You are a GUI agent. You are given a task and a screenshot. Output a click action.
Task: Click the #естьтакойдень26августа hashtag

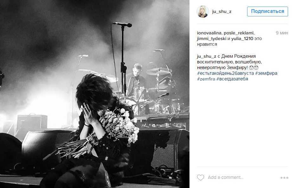pyautogui.click(x=225, y=73)
